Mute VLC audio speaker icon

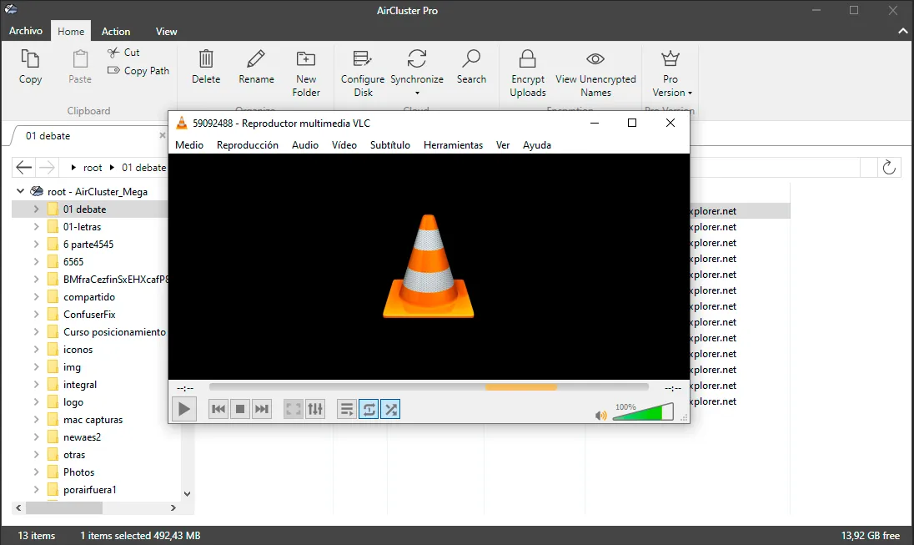point(601,416)
